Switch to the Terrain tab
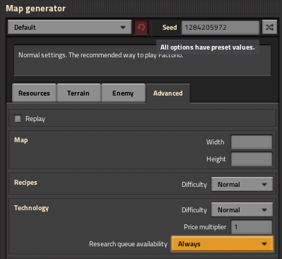 pos(78,93)
